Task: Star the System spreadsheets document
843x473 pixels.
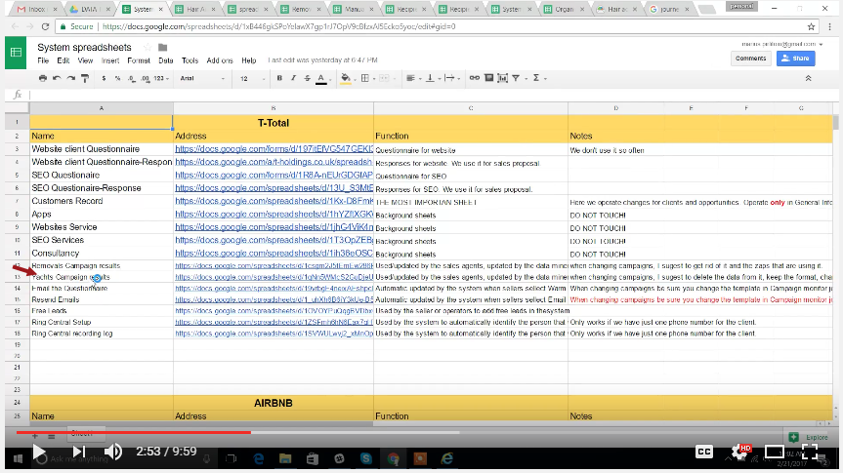Action: coord(147,47)
